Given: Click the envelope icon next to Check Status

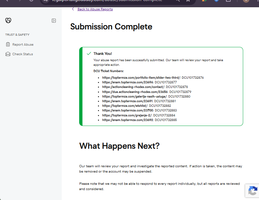Looking at the screenshot, I should point(8,54).
